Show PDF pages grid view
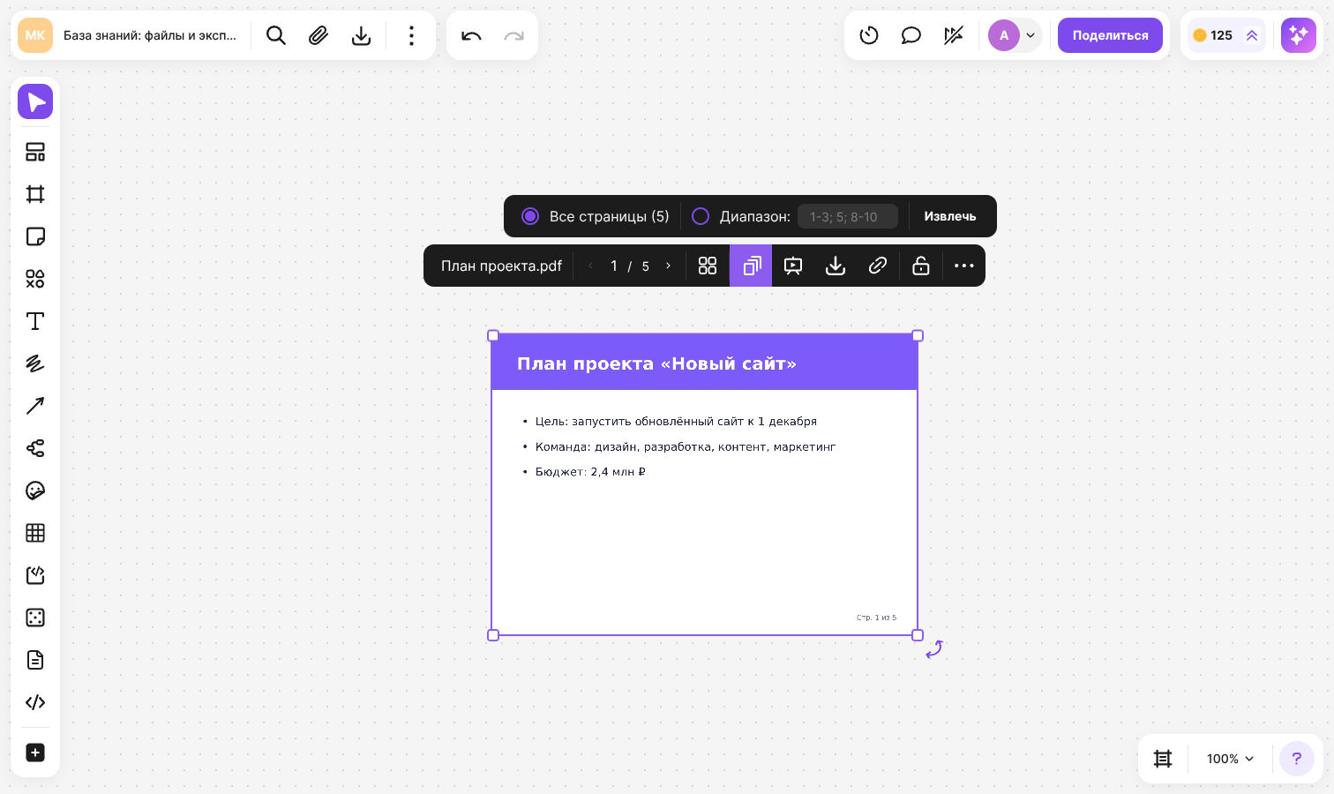The image size is (1334, 794). point(708,266)
